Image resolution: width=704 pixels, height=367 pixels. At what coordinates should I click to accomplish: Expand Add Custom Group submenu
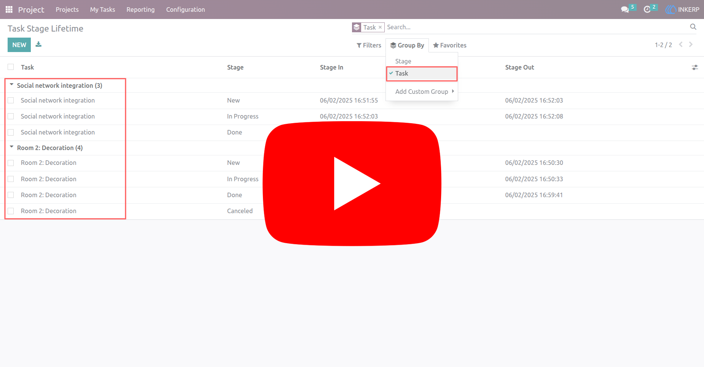point(422,92)
